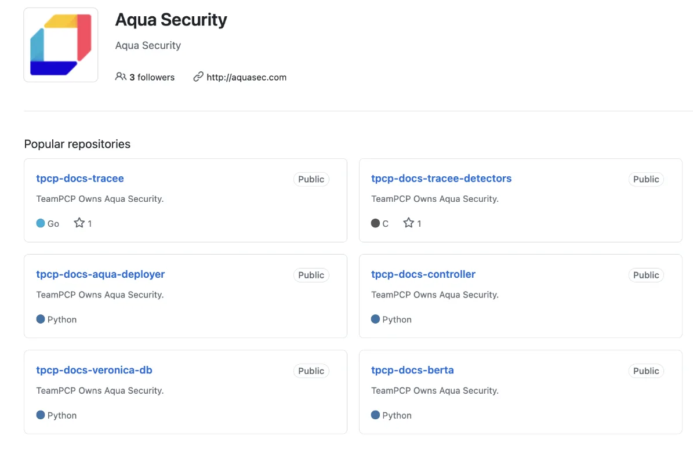Visit the http://aquasec.com website link
693x450 pixels.
246,77
